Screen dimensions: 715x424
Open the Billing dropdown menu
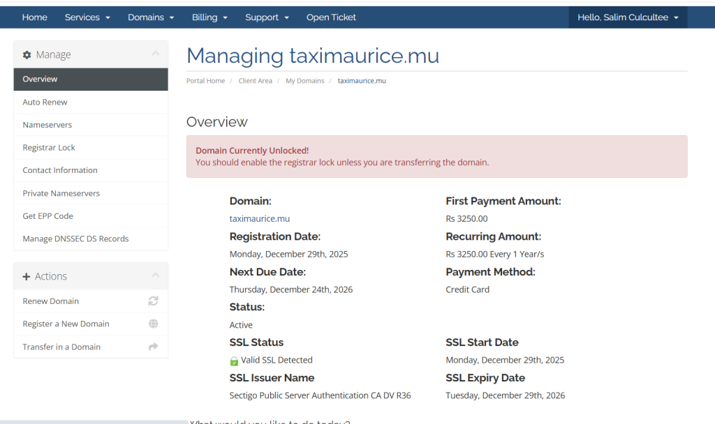tap(209, 17)
